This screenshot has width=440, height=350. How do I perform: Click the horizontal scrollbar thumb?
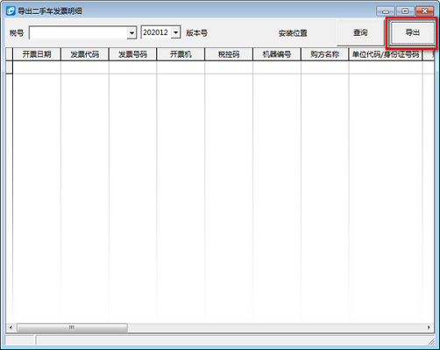tap(72, 327)
